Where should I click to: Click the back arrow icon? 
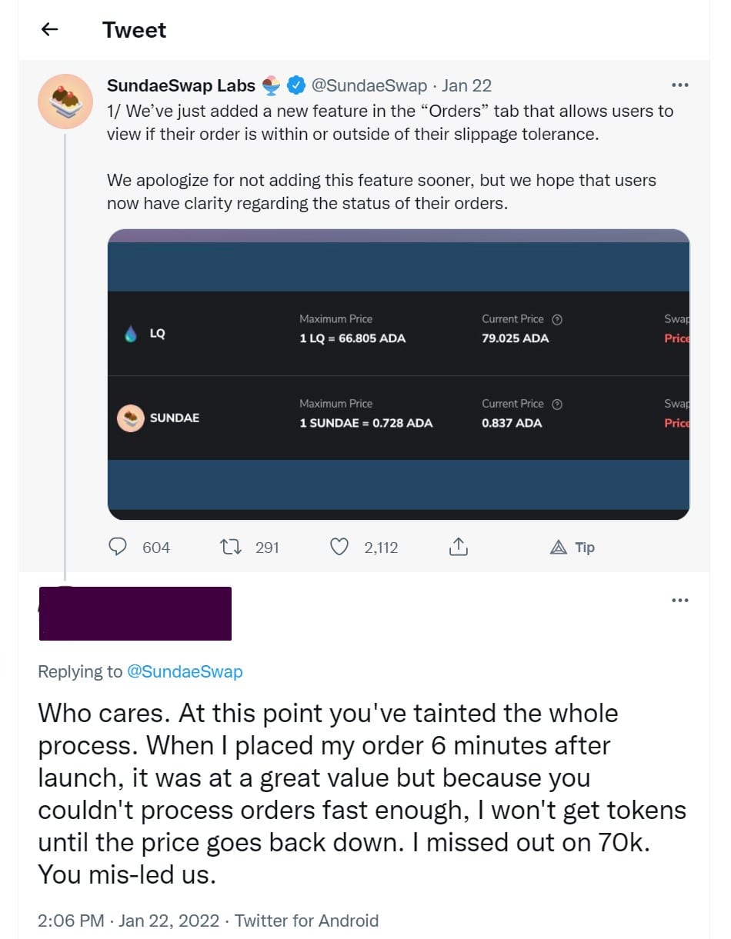coord(50,30)
